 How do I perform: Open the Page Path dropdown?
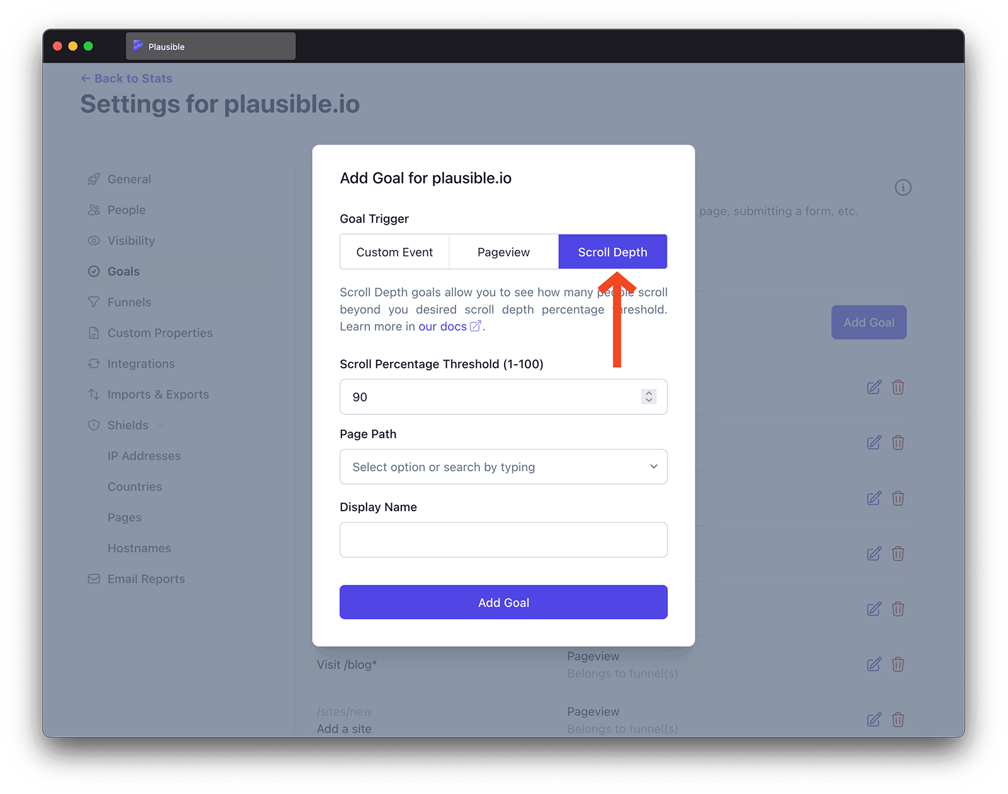click(503, 467)
